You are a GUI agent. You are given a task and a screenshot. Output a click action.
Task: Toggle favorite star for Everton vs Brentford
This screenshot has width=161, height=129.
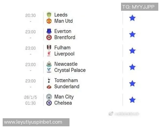[132, 34]
